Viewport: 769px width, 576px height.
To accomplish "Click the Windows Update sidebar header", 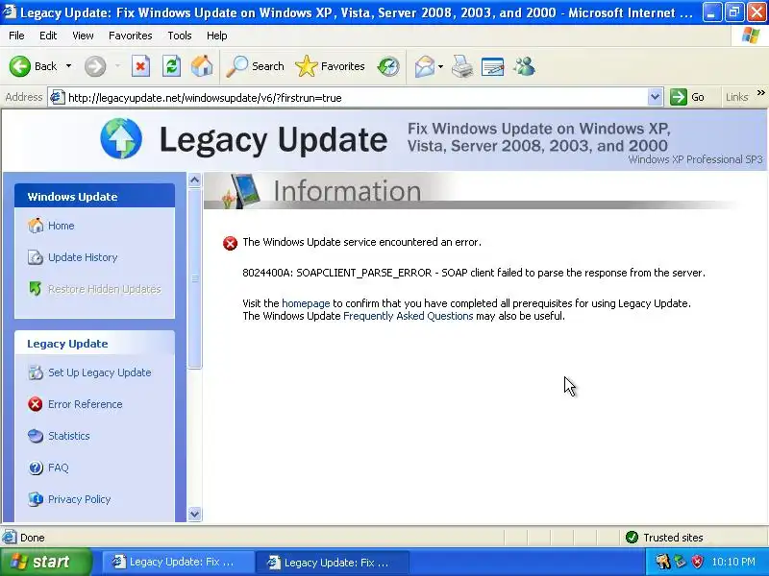I will click(x=94, y=197).
